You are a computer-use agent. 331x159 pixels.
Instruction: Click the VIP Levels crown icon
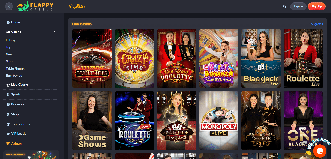point(8,134)
